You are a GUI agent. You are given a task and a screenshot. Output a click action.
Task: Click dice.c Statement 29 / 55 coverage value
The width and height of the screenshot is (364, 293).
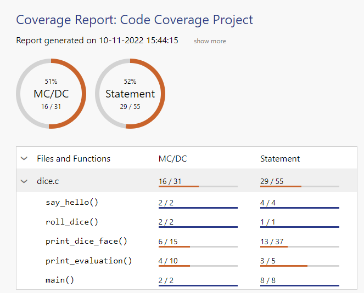click(x=272, y=181)
